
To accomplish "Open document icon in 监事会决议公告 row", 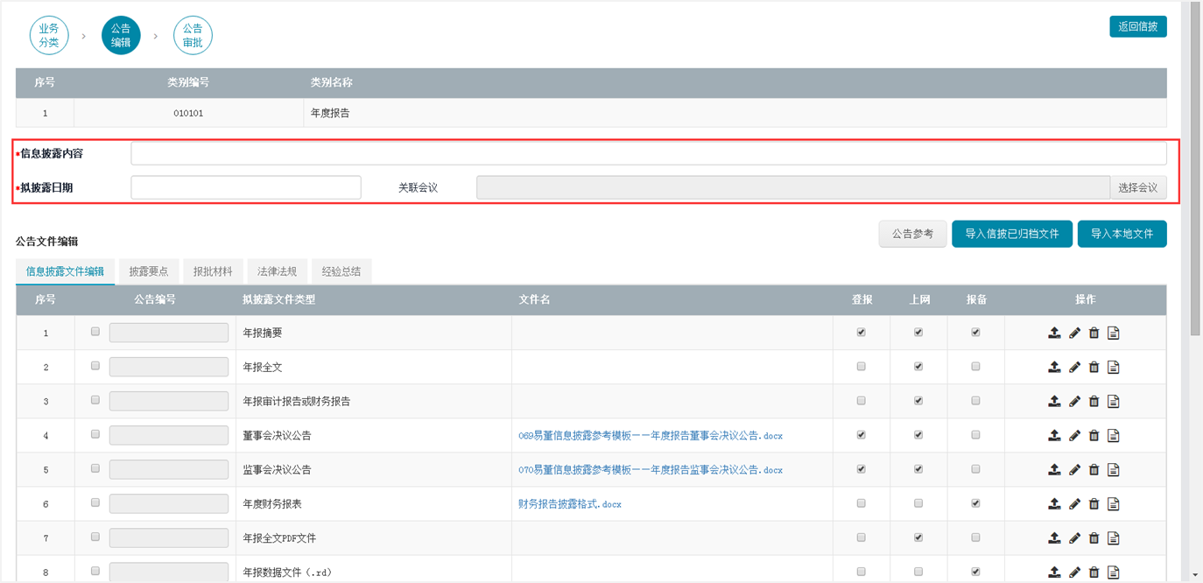I will [1114, 469].
